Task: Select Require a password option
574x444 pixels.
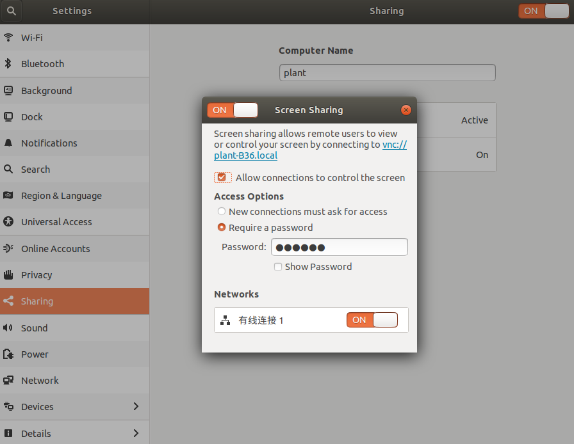Action: click(x=222, y=227)
